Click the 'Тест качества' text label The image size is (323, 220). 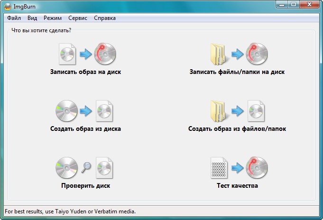(x=237, y=185)
